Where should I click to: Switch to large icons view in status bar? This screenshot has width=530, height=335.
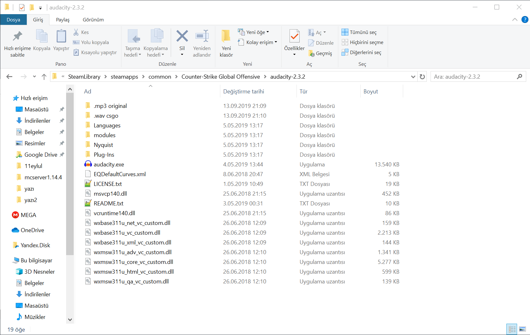click(522, 329)
